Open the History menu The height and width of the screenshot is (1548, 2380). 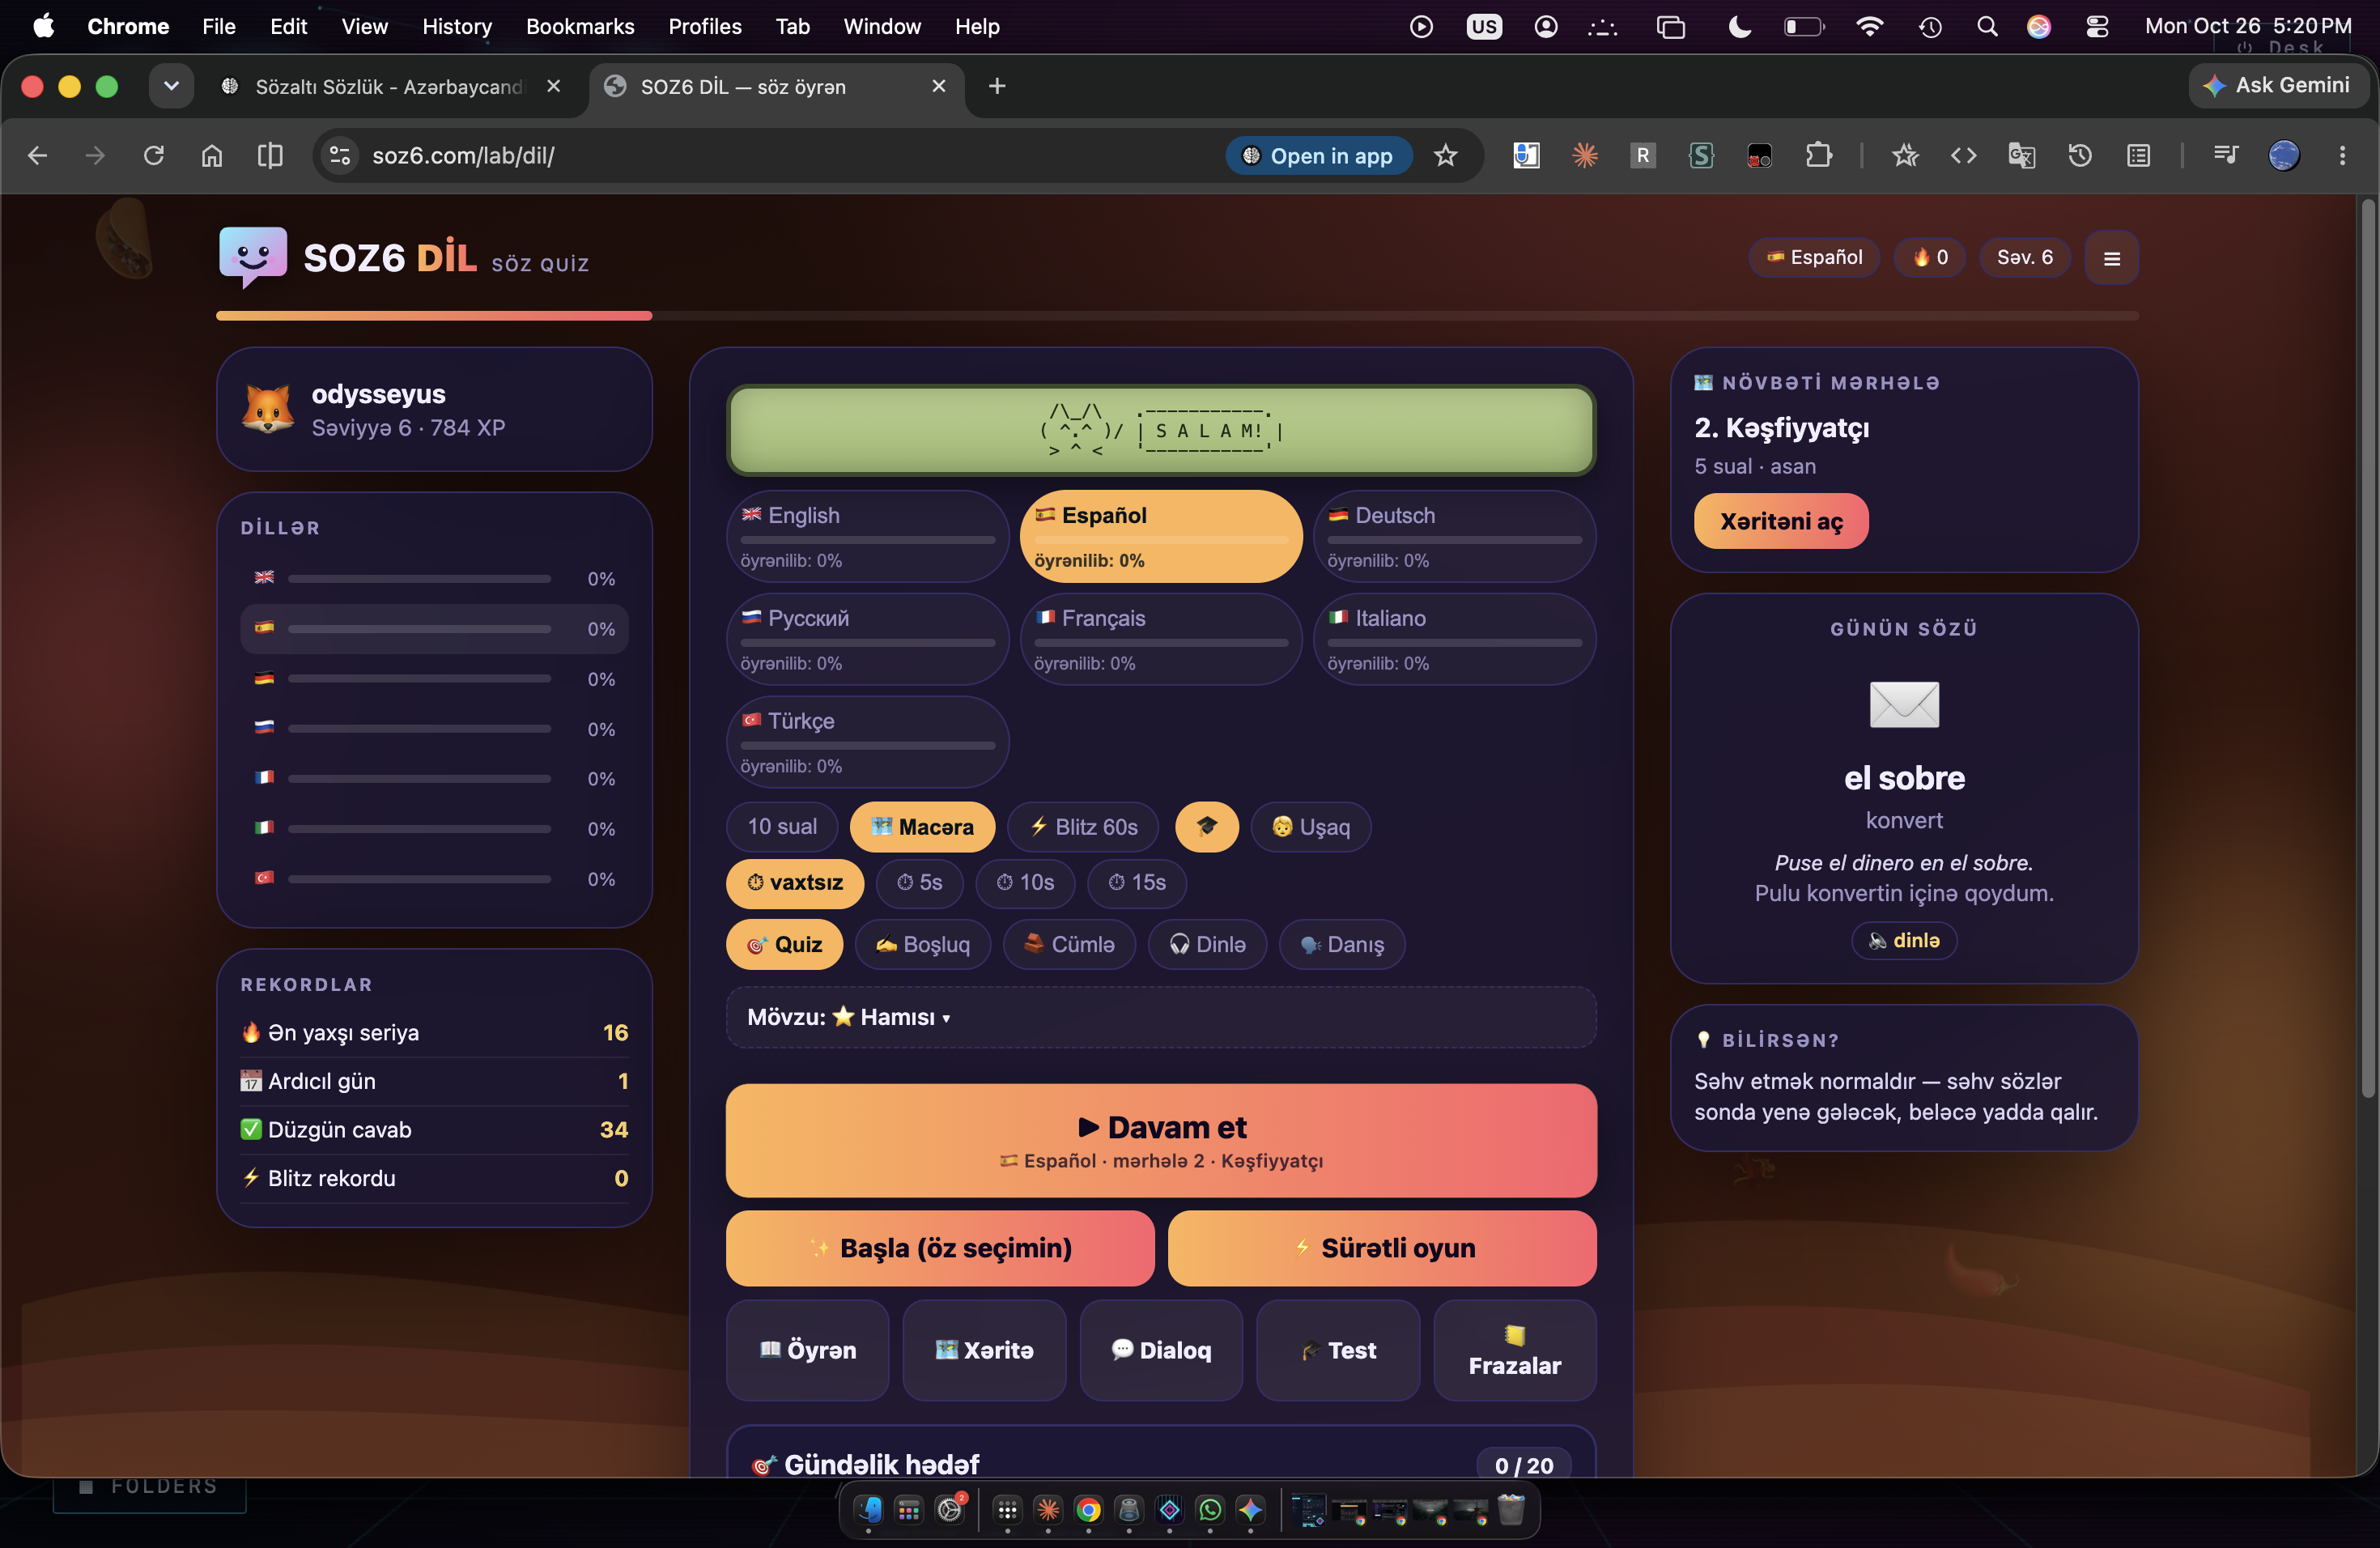point(457,27)
